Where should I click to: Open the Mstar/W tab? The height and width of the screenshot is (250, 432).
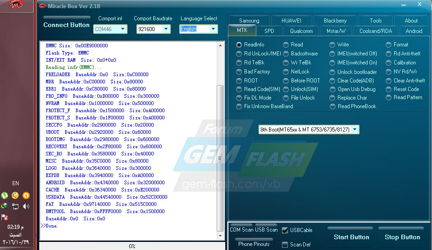tap(336, 31)
